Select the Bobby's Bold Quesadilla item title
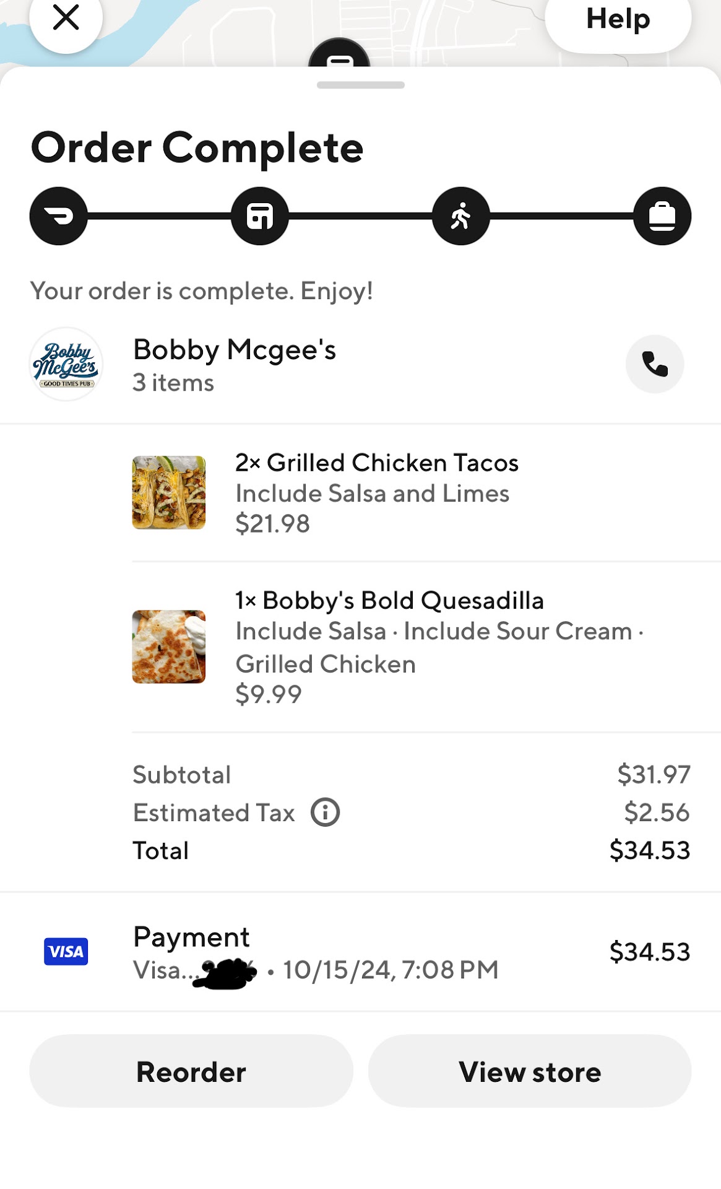Image resolution: width=721 pixels, height=1189 pixels. 389,600
